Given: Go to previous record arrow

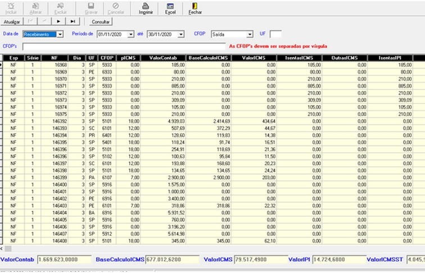Looking at the screenshot, I should pos(44,21).
